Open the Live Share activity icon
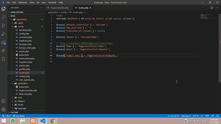Viewport: 221px width, 124px height. 3,51
